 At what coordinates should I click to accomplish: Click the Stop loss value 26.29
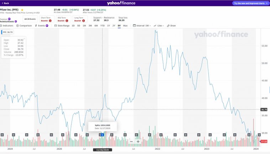[x=121, y=20]
